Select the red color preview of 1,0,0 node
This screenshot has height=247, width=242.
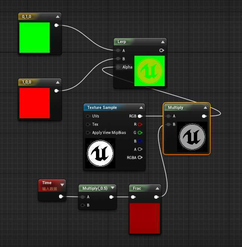(x=34, y=103)
